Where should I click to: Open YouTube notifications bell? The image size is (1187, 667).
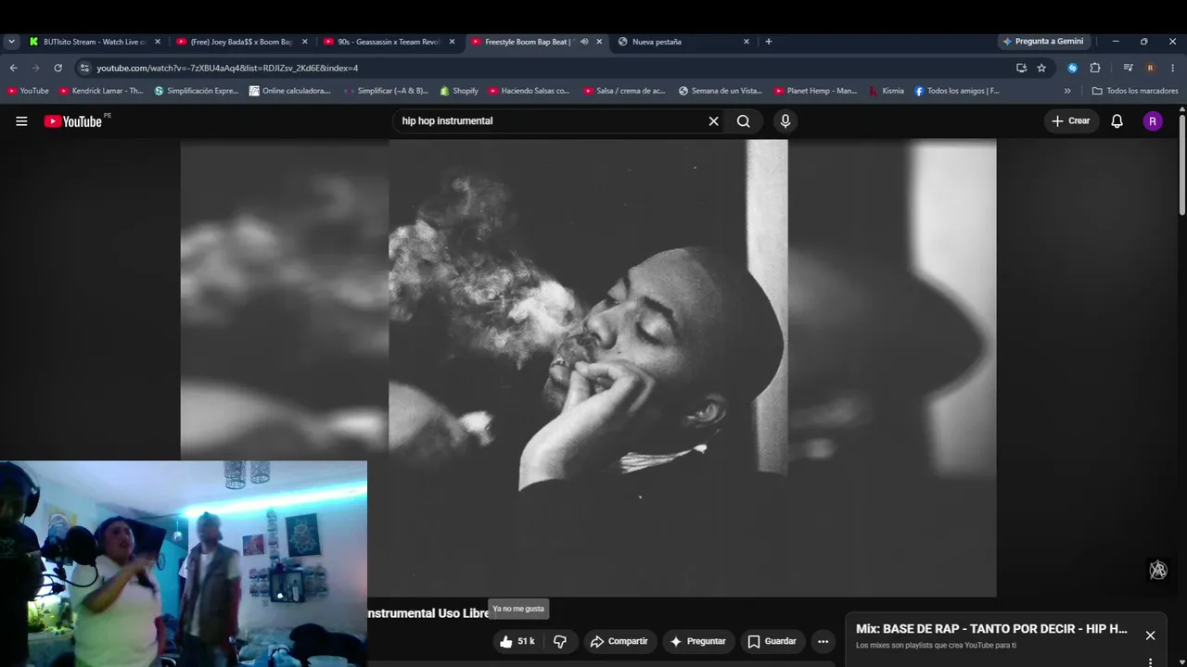(1117, 121)
